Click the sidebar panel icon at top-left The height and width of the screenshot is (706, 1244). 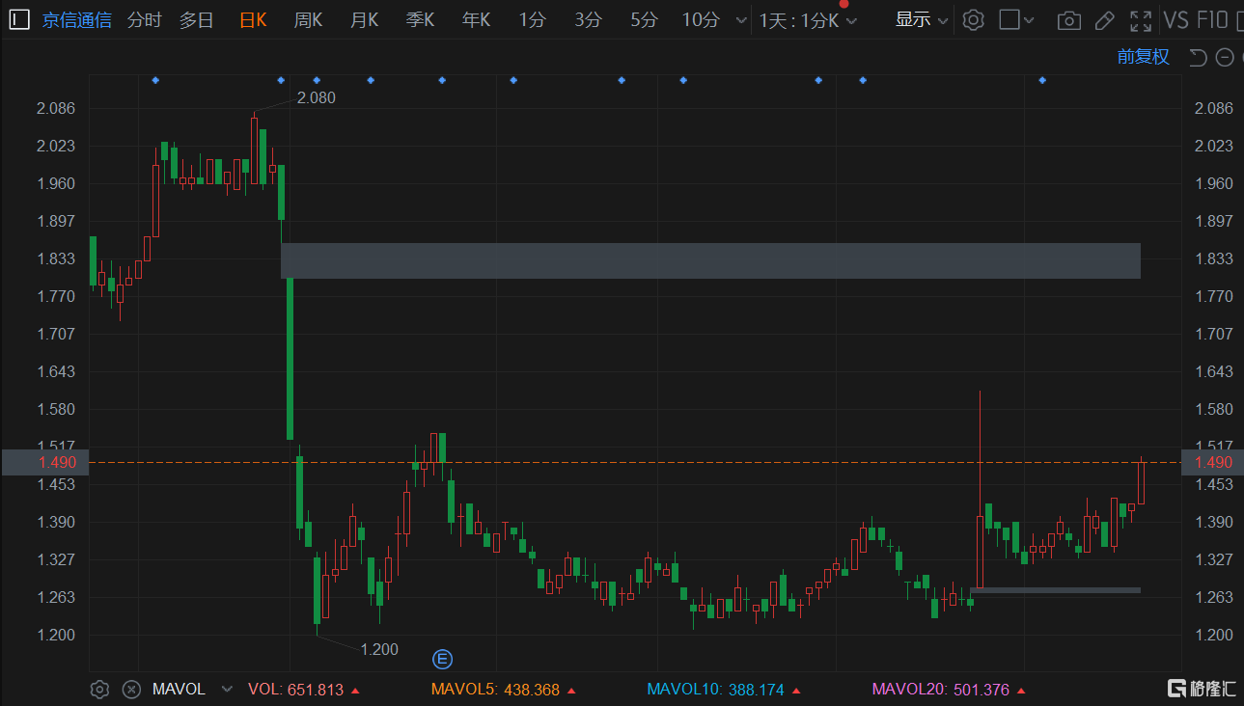pyautogui.click(x=19, y=19)
